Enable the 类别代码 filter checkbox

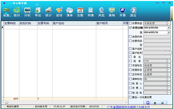tap(130, 37)
